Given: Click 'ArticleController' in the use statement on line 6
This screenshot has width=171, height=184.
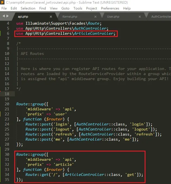Looking at the screenshot, I should pyautogui.click(x=94, y=33).
